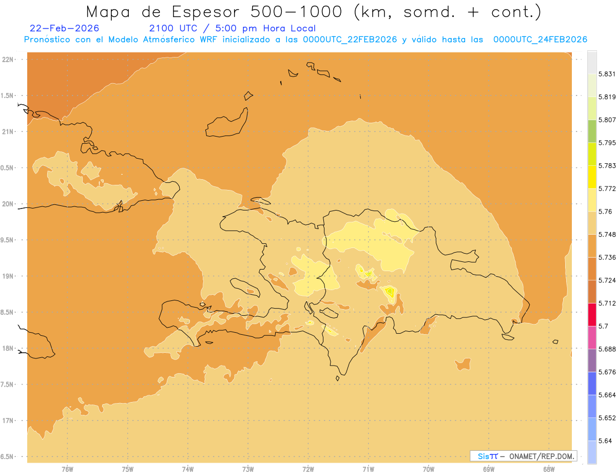Screen dimensions: 616x476
Task: Click the 5.795 legend value
Action: tap(607, 143)
